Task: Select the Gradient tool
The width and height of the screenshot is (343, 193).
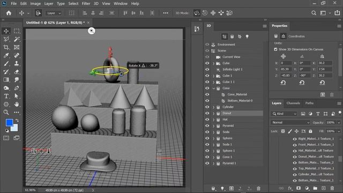Action: pos(6,80)
